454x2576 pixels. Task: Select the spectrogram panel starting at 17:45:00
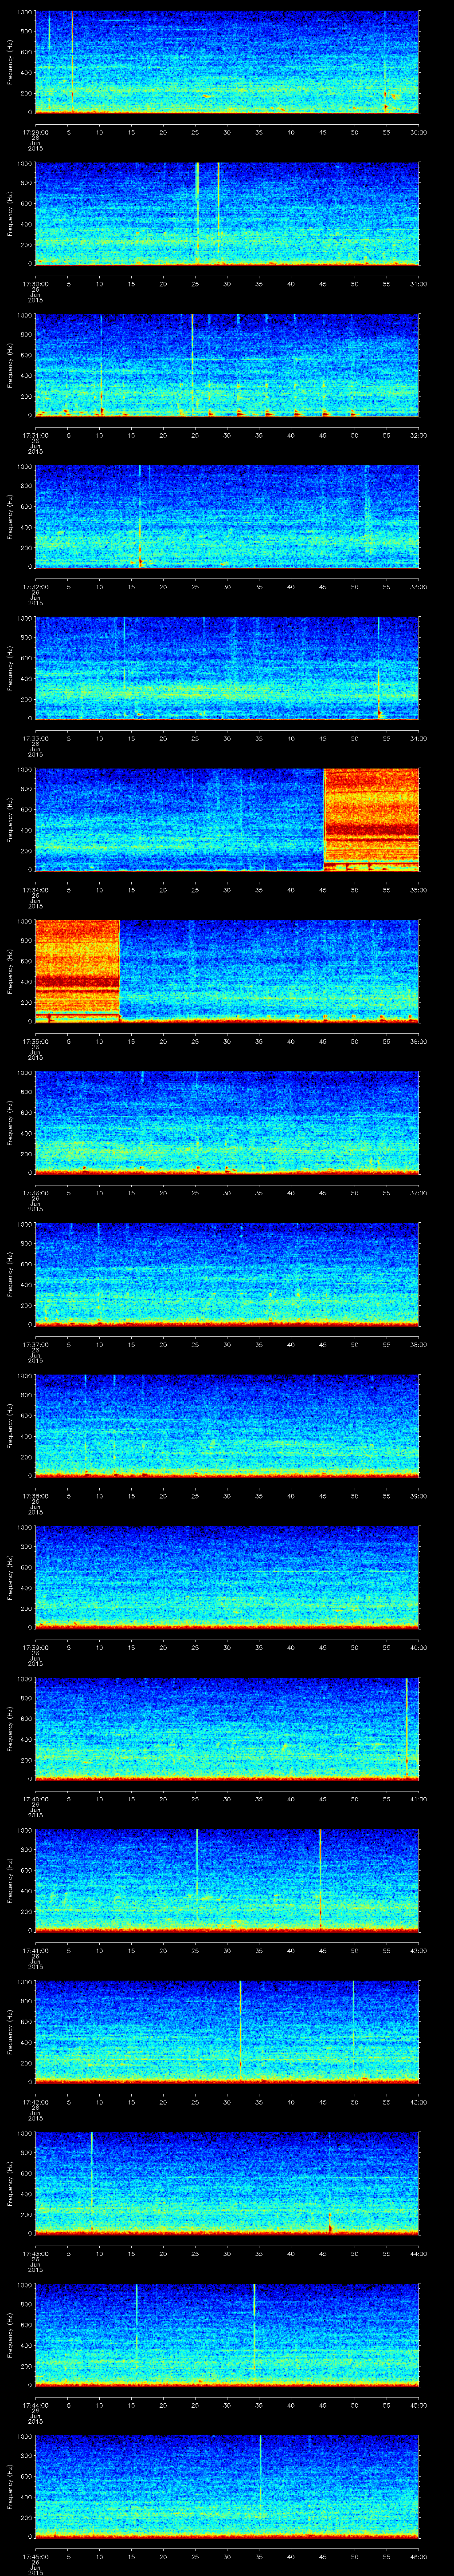tap(227, 2487)
